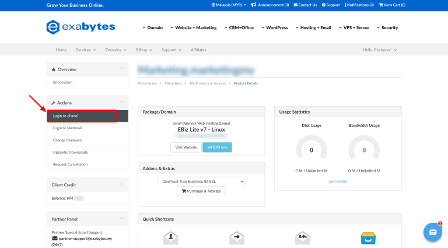Collapse the Overview panel chevron
Screen dimensions: 448x248
122,69
